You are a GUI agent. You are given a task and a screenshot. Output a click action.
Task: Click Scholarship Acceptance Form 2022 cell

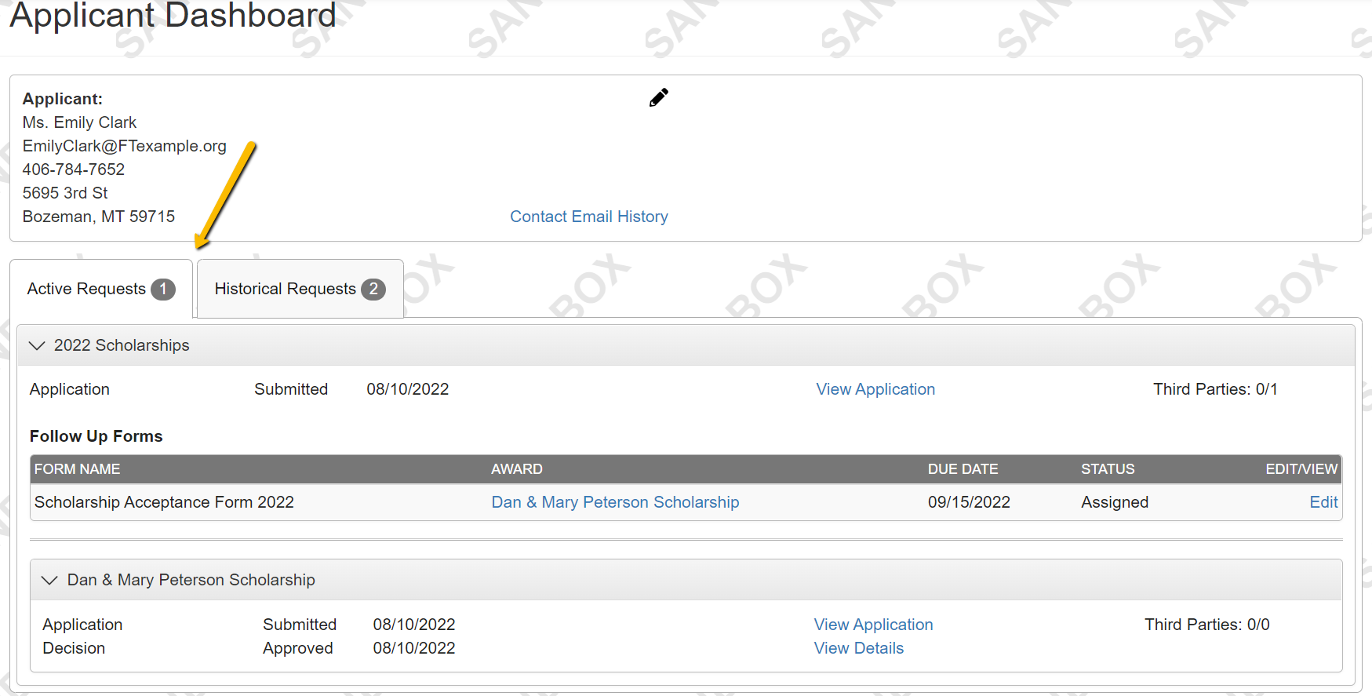pos(164,502)
